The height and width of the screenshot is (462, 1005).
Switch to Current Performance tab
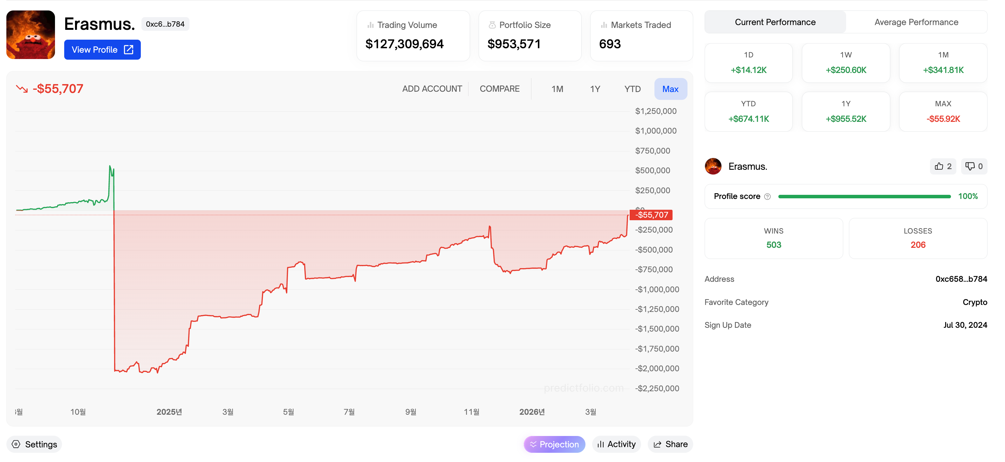pos(775,22)
